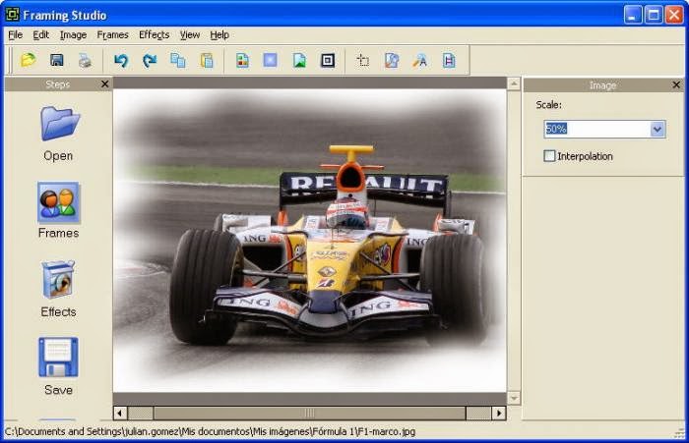Open the File menu
689x443 pixels.
click(16, 35)
